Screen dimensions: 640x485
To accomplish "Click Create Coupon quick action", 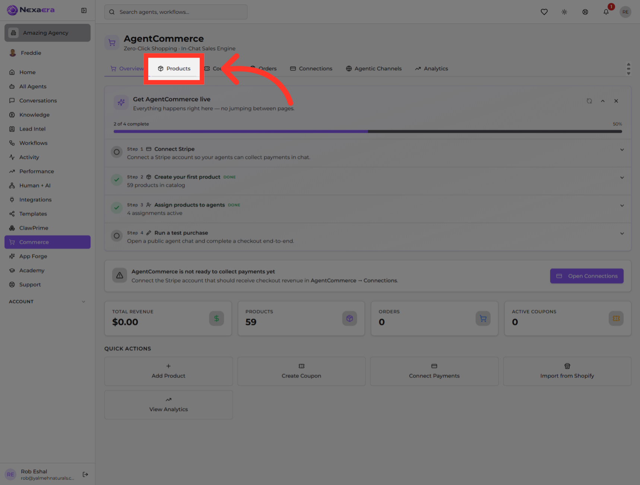I will point(301,371).
